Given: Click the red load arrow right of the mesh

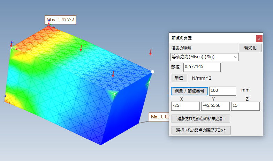Looking at the screenshot, I should [x=151, y=52].
